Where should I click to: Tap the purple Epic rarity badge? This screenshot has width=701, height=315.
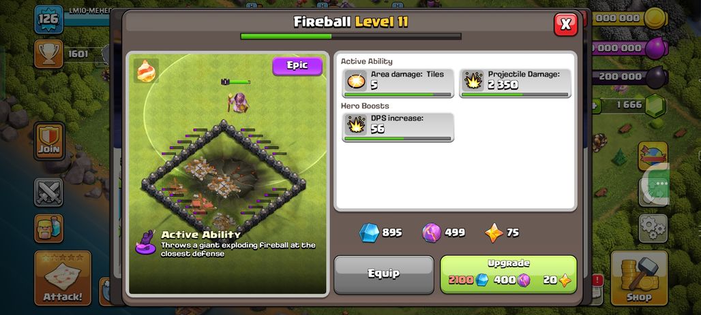[x=297, y=66]
